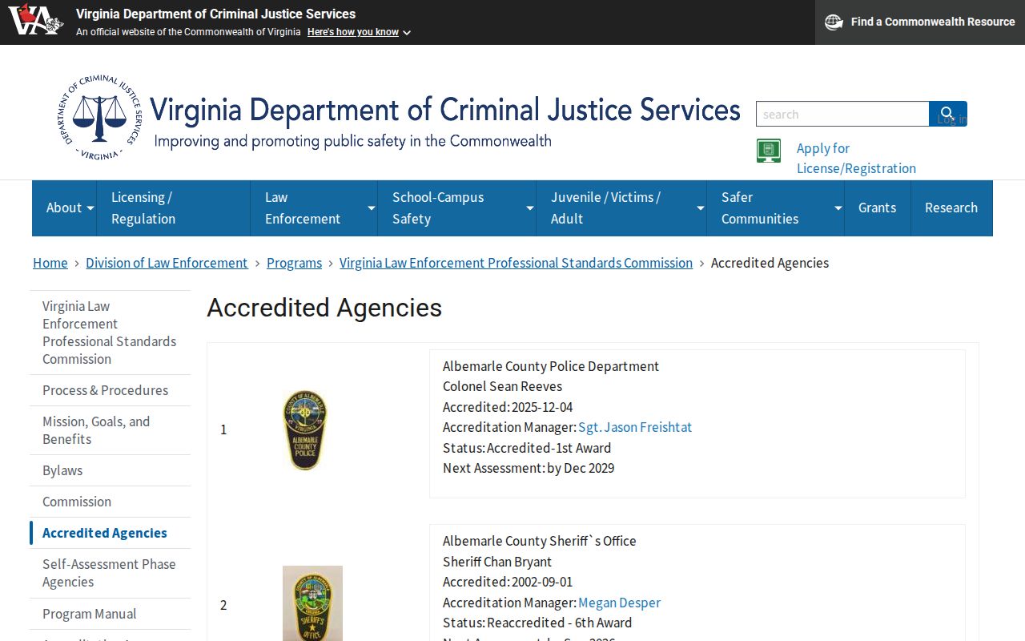Click the Status: Reaccredited - 6th Award text
The width and height of the screenshot is (1025, 641).
pyautogui.click(x=537, y=623)
